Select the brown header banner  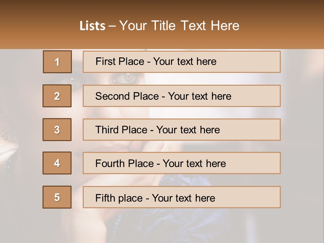click(162, 24)
